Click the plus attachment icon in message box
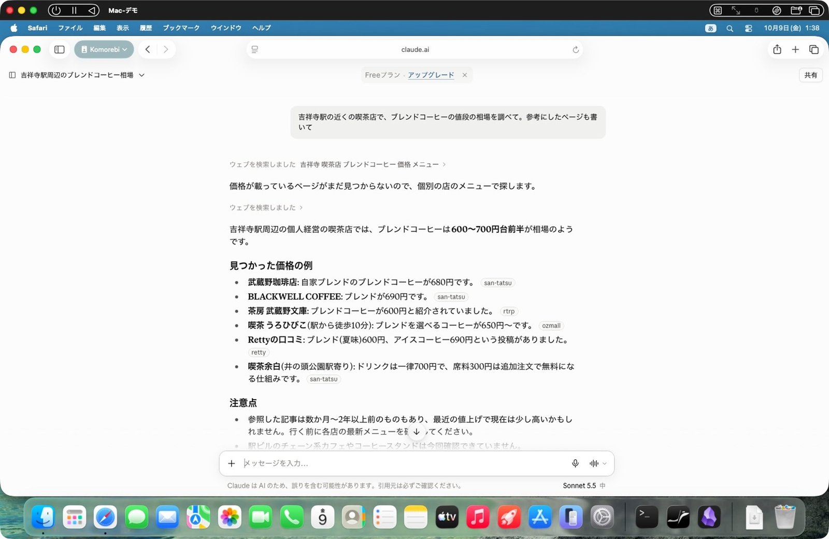This screenshot has width=829, height=539. click(x=232, y=463)
